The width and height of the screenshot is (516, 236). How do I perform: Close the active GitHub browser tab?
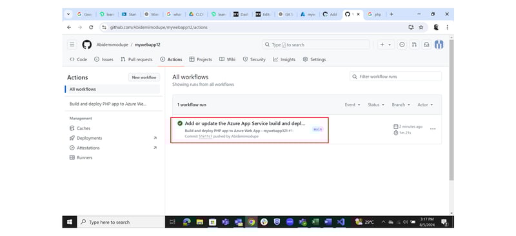click(359, 14)
